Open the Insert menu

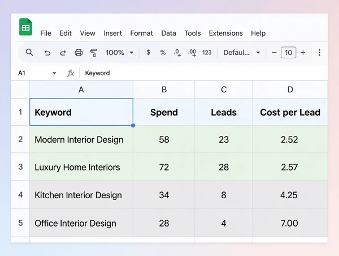(x=112, y=33)
